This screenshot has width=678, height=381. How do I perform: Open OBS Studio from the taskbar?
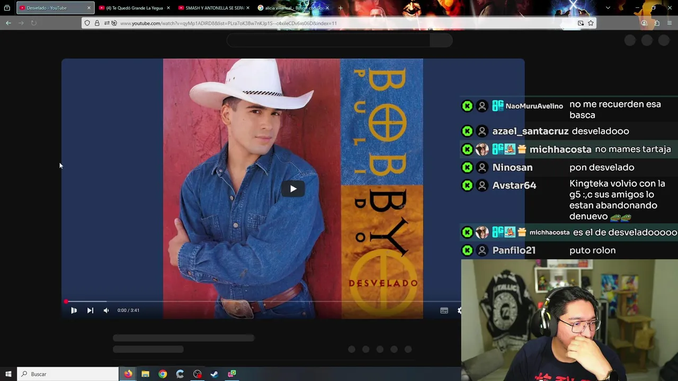coord(197,374)
